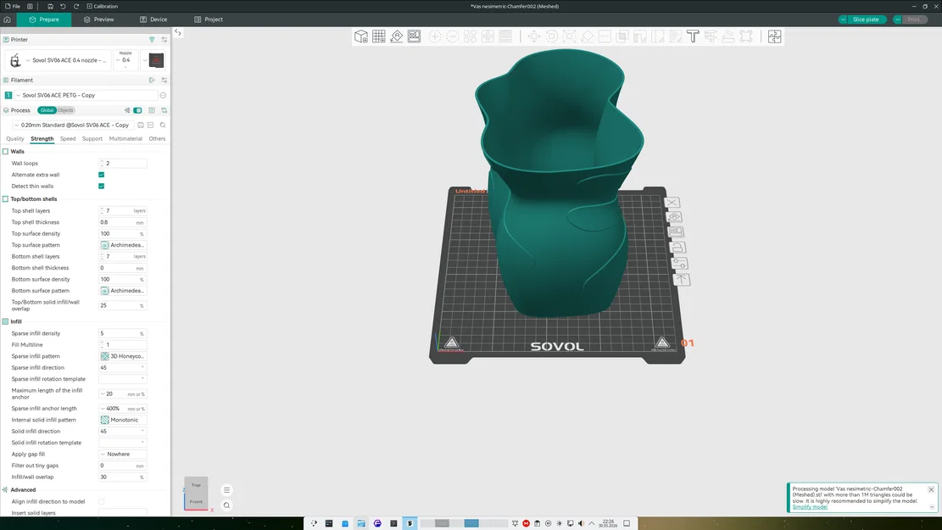Click the Add object cube icon
Image resolution: width=942 pixels, height=530 pixels.
(x=360, y=36)
